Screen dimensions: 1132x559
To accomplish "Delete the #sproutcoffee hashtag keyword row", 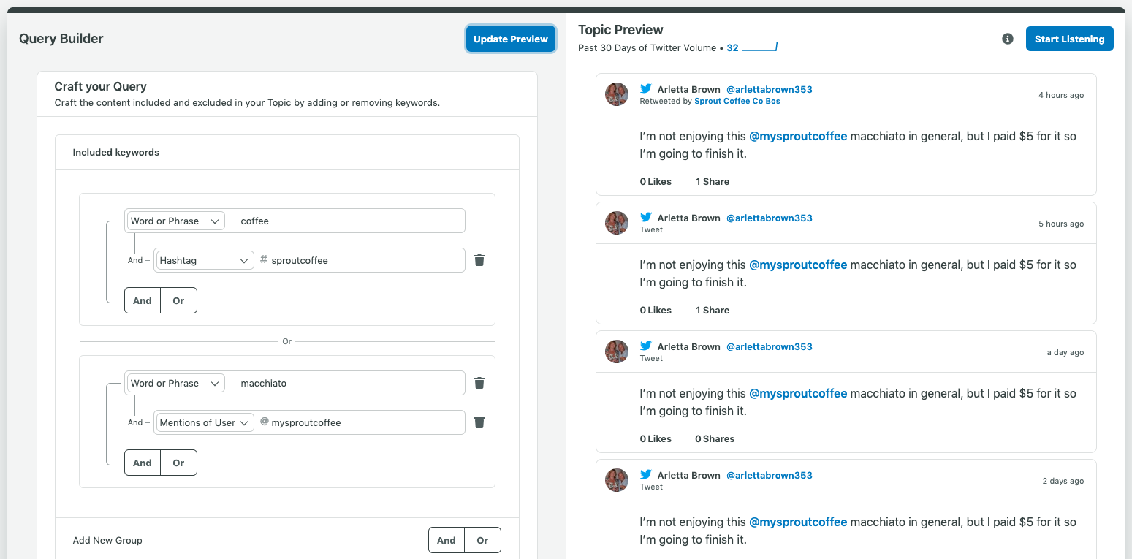I will click(479, 260).
